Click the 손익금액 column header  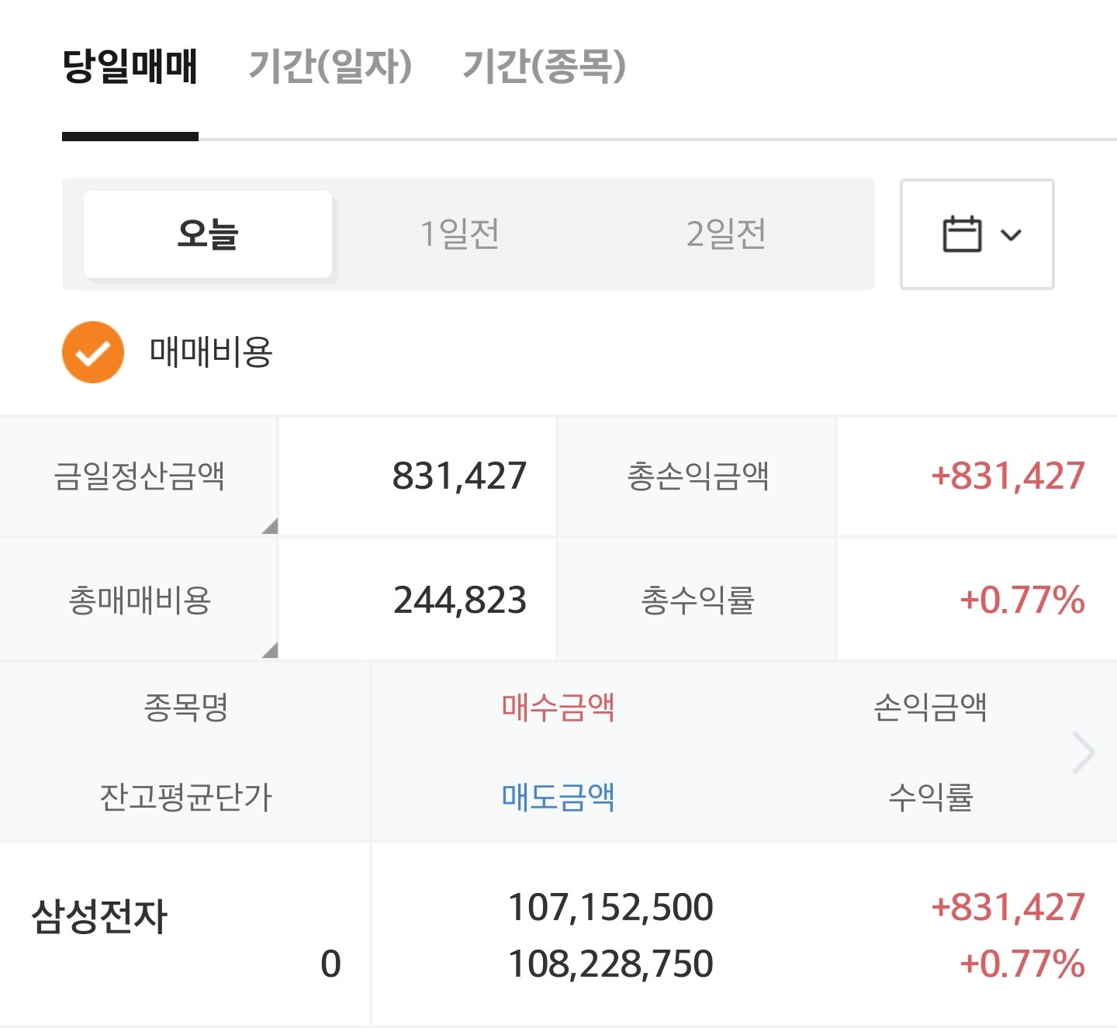[x=930, y=707]
